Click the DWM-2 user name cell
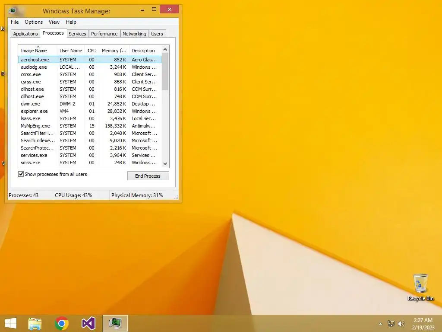The height and width of the screenshot is (332, 442). (67, 104)
